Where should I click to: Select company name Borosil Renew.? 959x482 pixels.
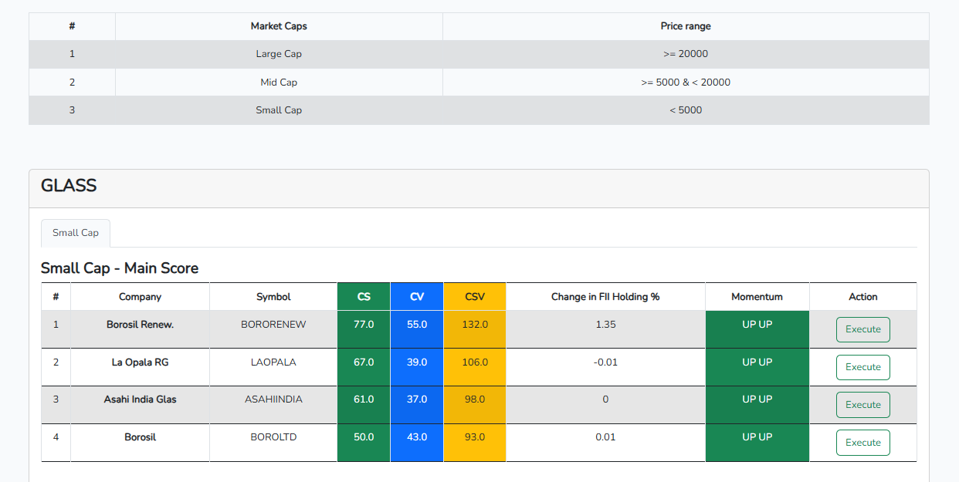click(140, 325)
